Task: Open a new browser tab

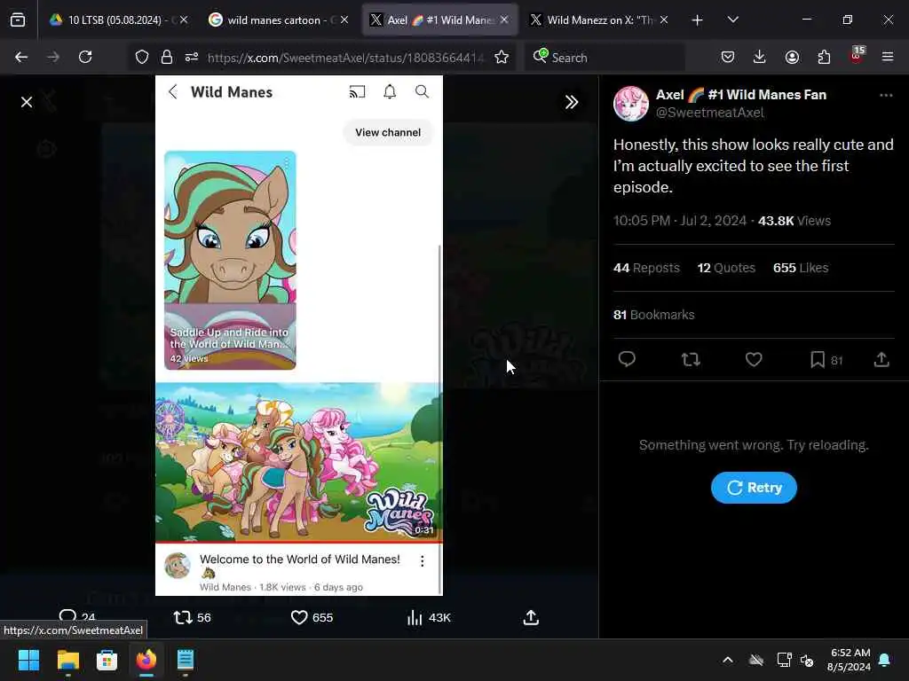Action: pos(698,20)
